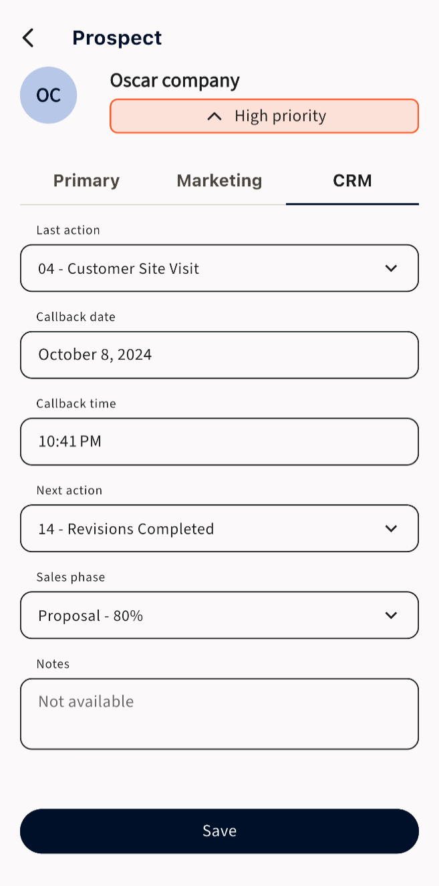Switch to the Primary tab
The height and width of the screenshot is (886, 439).
pos(86,181)
